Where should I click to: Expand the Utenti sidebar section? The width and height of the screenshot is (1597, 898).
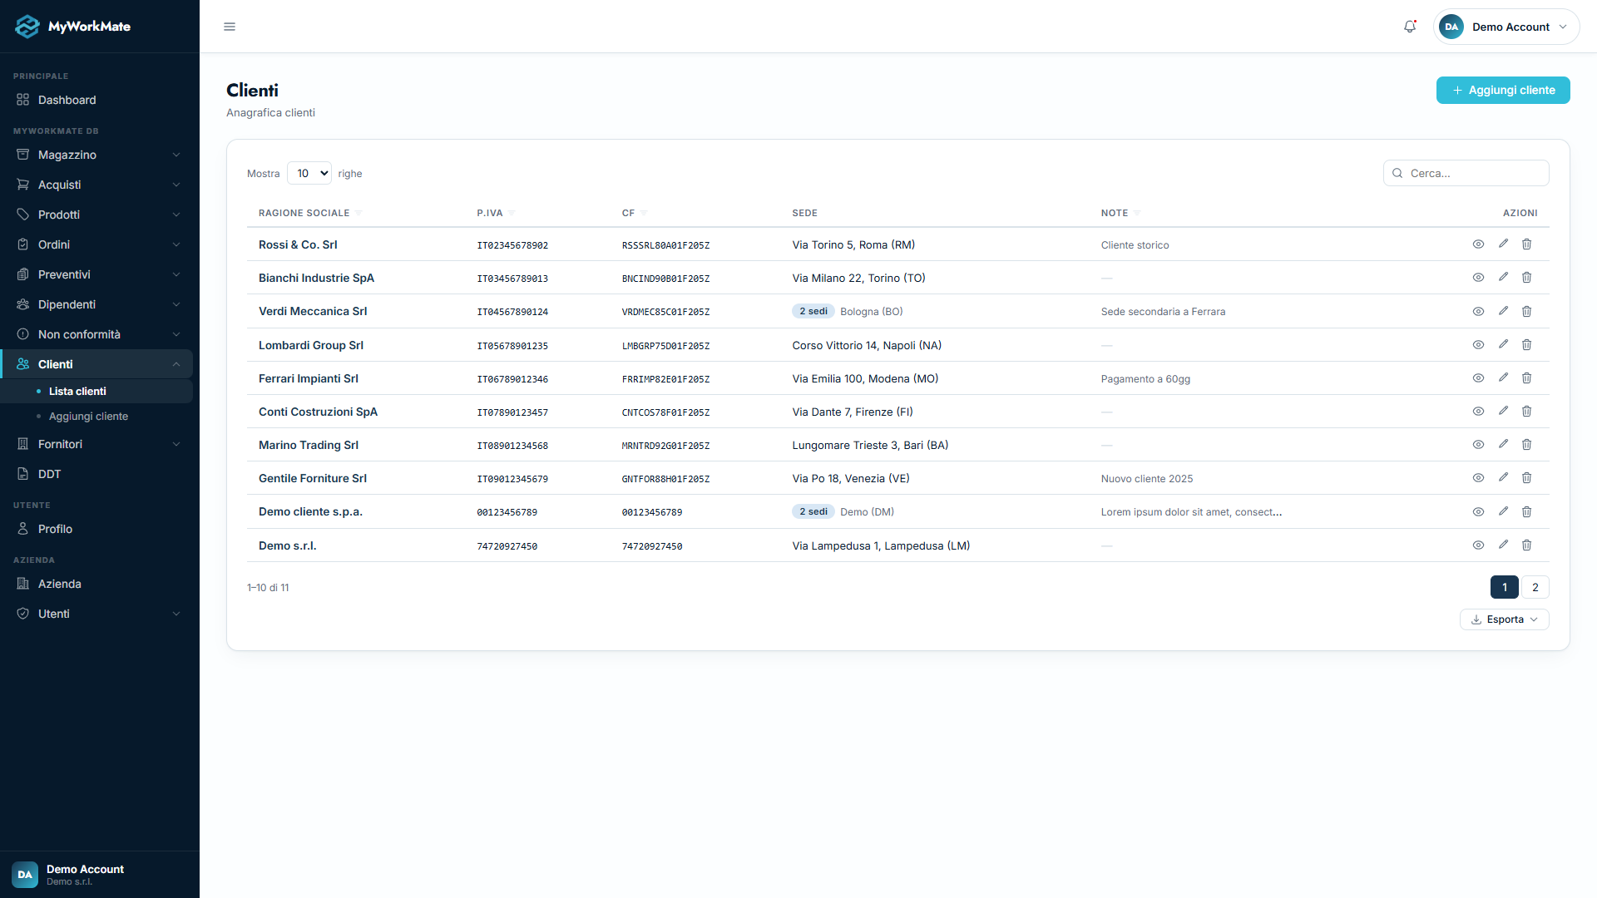[x=98, y=614]
